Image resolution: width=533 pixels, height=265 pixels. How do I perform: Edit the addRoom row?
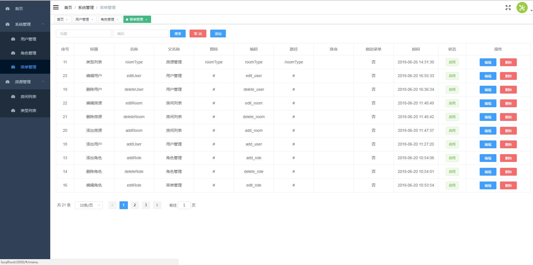coord(488,131)
